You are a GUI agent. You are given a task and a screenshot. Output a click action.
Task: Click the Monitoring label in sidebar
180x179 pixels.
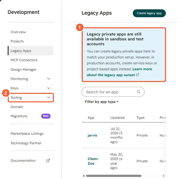19,79
